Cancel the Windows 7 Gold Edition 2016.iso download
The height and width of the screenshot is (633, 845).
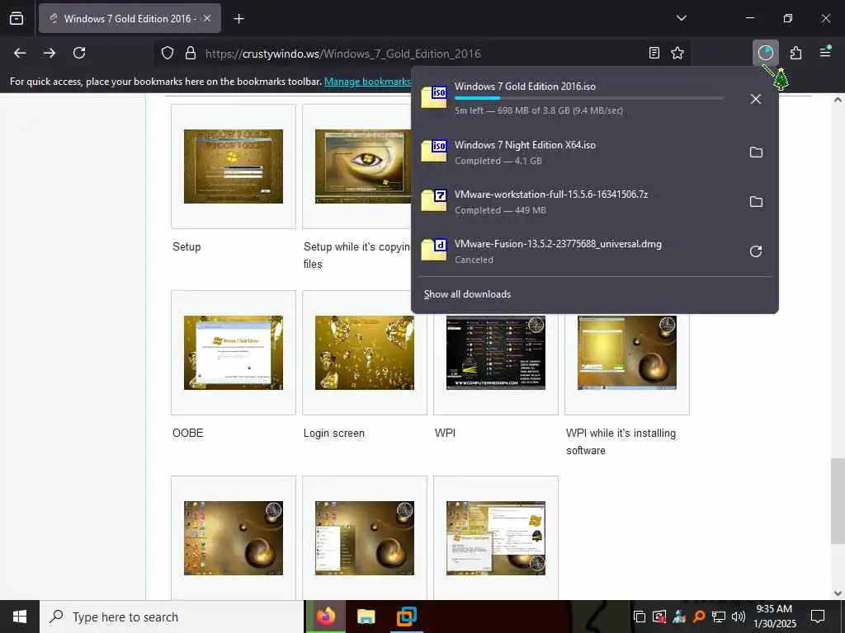click(x=756, y=99)
